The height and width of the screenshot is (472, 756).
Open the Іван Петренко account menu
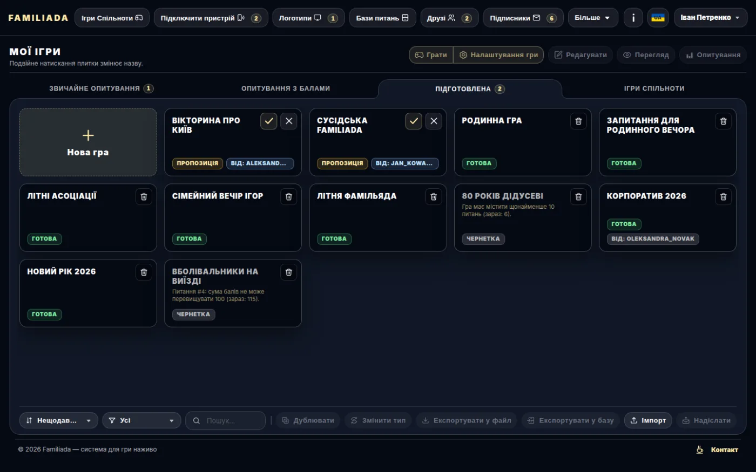pyautogui.click(x=711, y=18)
